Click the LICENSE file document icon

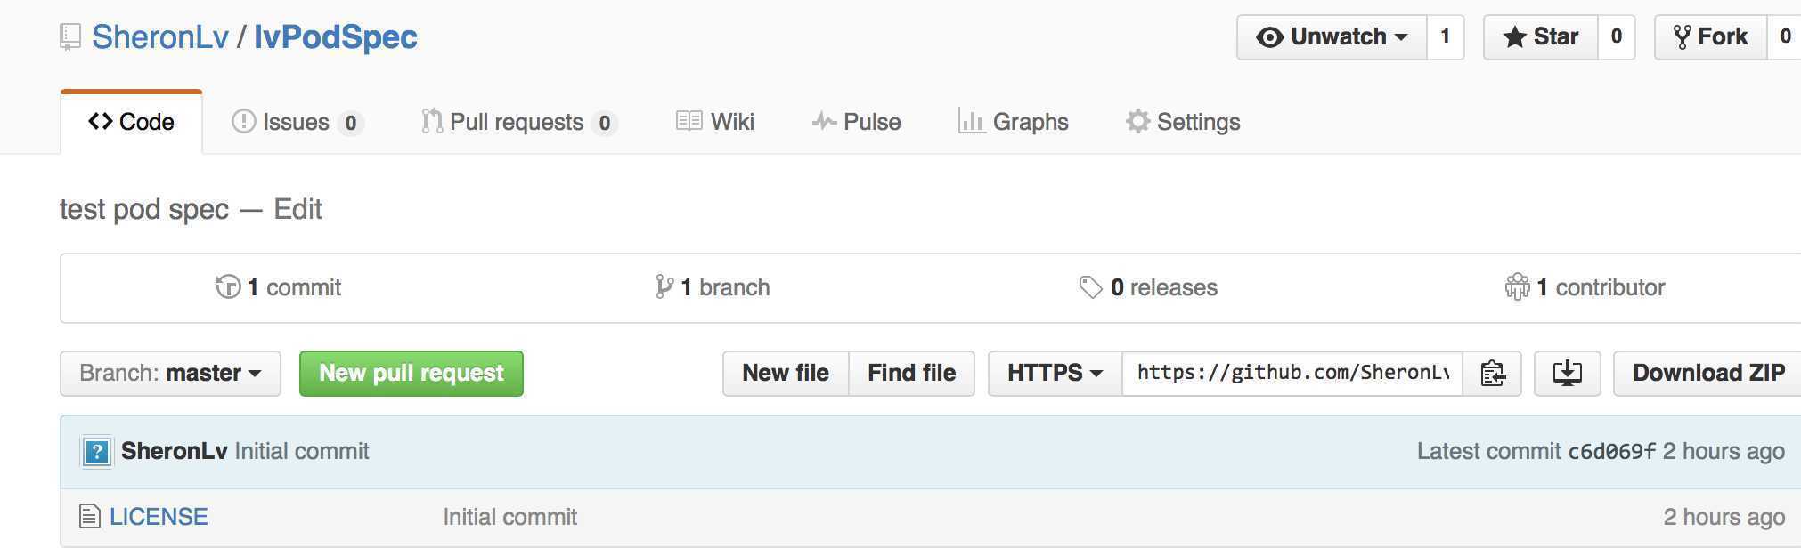point(89,516)
